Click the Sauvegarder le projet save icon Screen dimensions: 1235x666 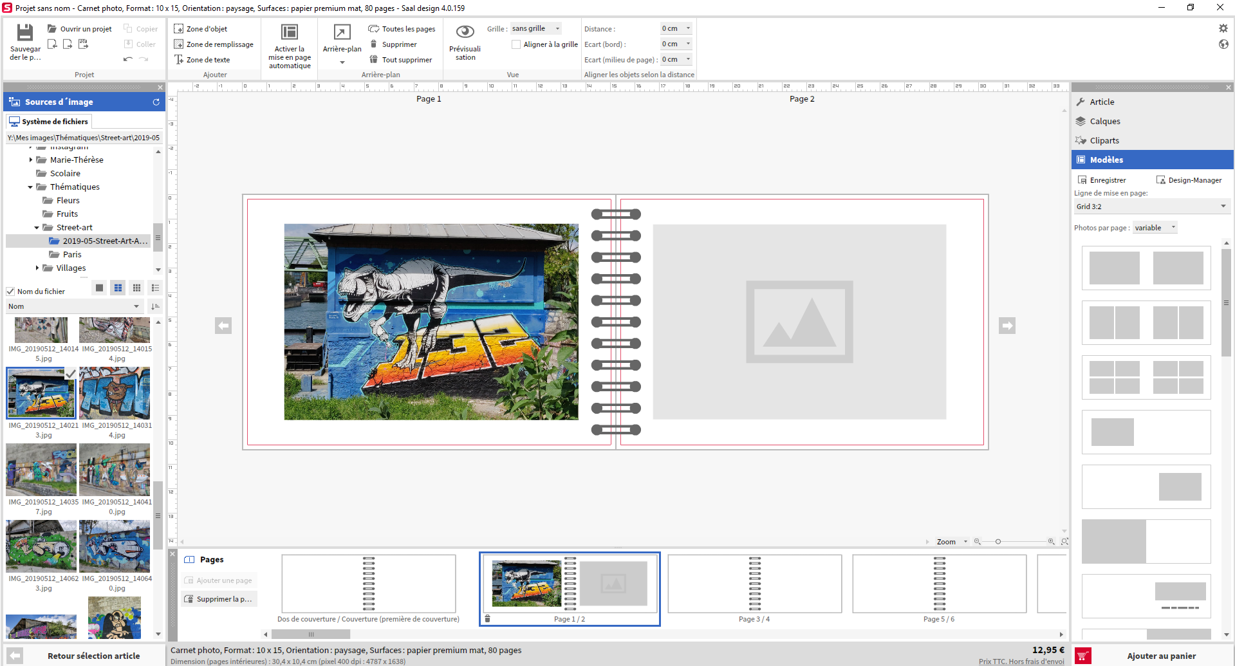[x=24, y=33]
